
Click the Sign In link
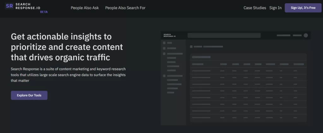point(275,8)
